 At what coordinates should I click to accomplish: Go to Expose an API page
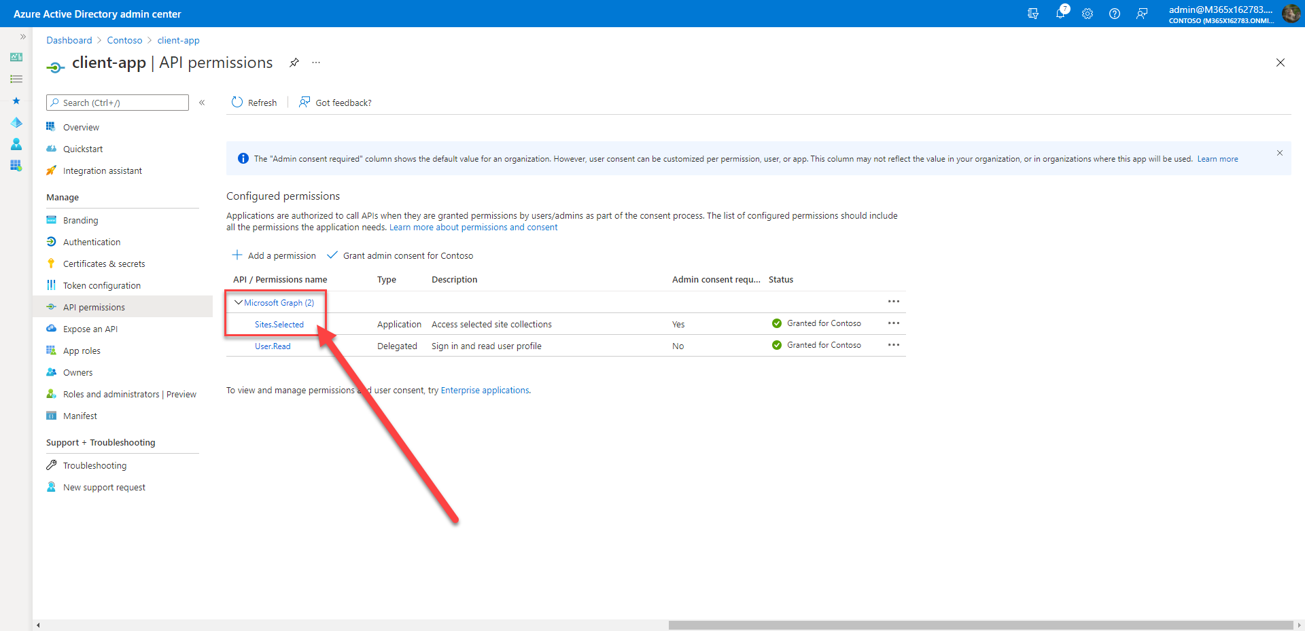(x=90, y=329)
